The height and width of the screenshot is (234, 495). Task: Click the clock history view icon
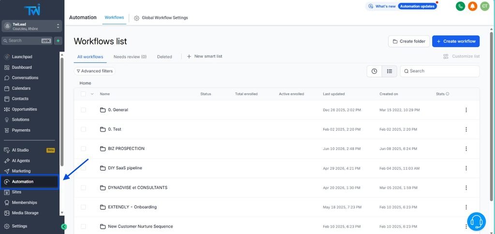click(x=374, y=71)
